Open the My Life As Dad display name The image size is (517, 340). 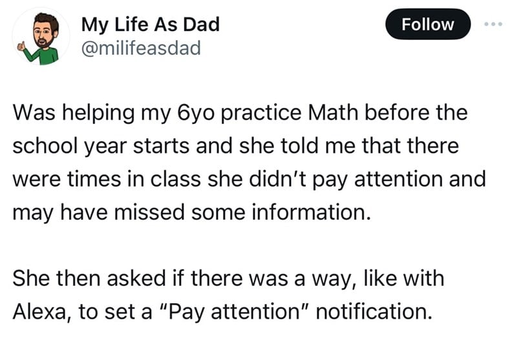[151, 25]
